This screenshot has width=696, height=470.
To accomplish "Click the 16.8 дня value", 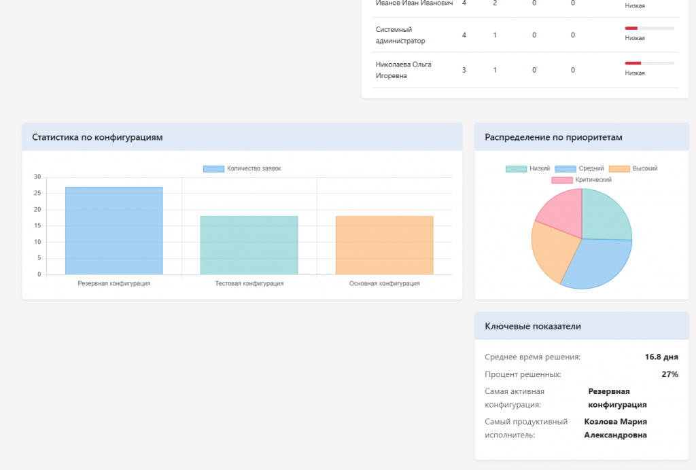I will (x=661, y=357).
